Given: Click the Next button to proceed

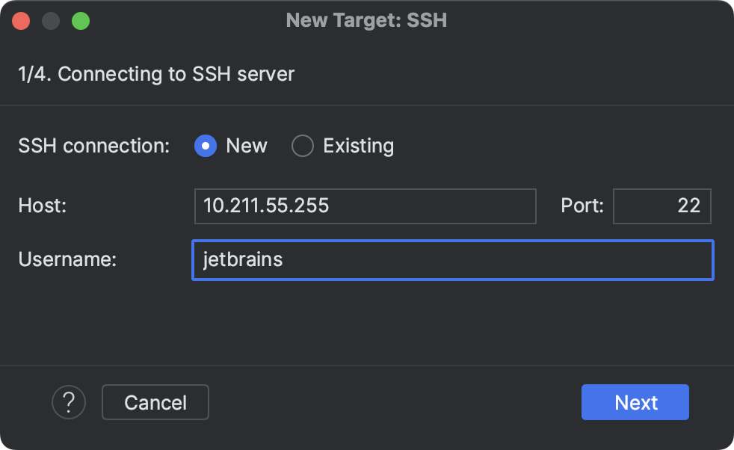Looking at the screenshot, I should tap(635, 402).
